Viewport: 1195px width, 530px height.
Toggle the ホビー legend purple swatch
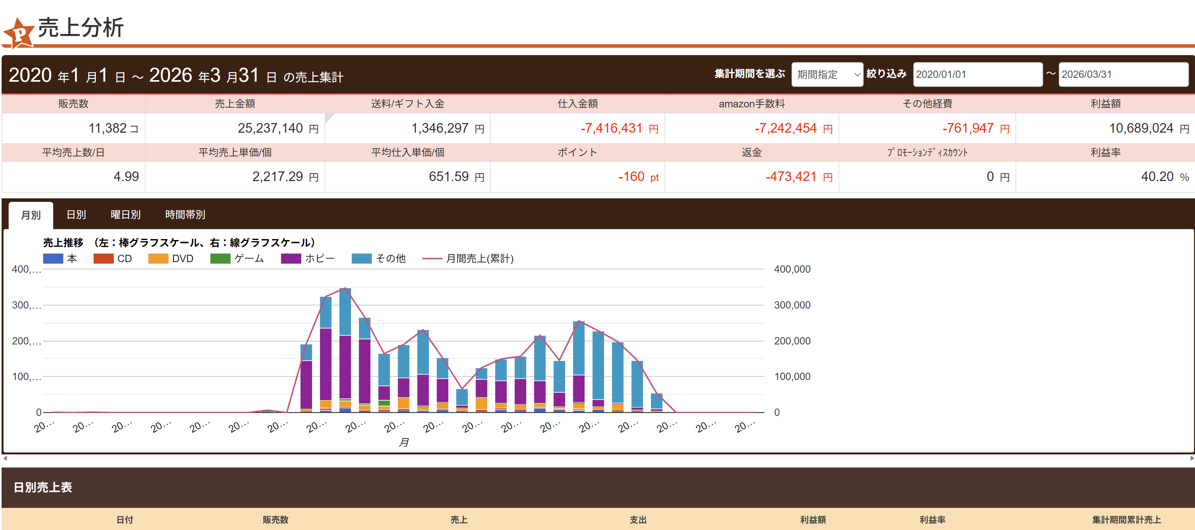291,259
